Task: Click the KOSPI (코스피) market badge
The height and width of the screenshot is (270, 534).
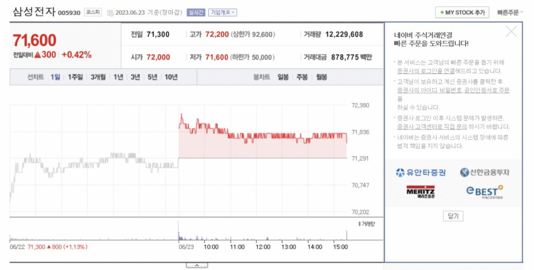Action: [x=93, y=12]
